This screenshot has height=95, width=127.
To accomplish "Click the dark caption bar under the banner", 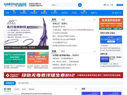I will point(26,48).
